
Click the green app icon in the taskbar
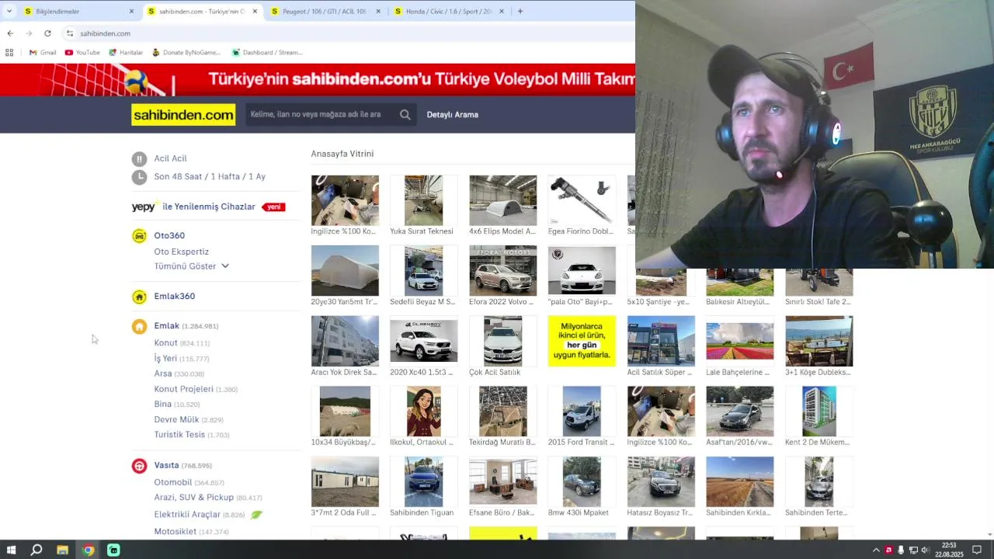click(x=113, y=550)
